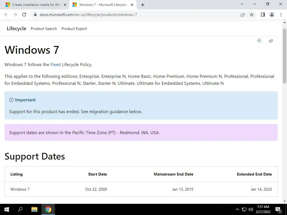The image size is (287, 215).
Task: Click the scrollbar down arrow
Action: 285,201
